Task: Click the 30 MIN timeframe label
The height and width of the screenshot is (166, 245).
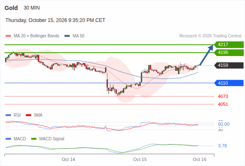Action: pyautogui.click(x=32, y=8)
